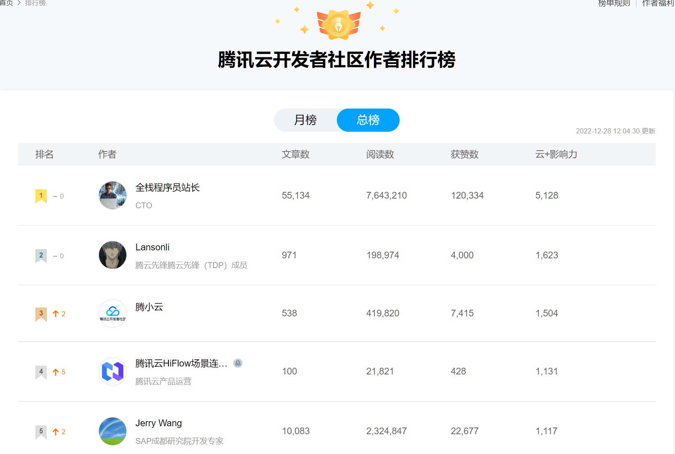Click the silver rank 2 badge icon
Screen dimensions: 675x454
pos(41,256)
